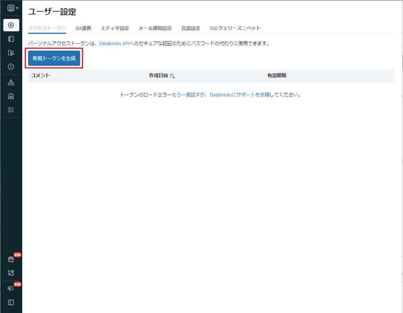Click the コメント column header
Image resolution: width=403 pixels, height=313 pixels.
click(40, 75)
